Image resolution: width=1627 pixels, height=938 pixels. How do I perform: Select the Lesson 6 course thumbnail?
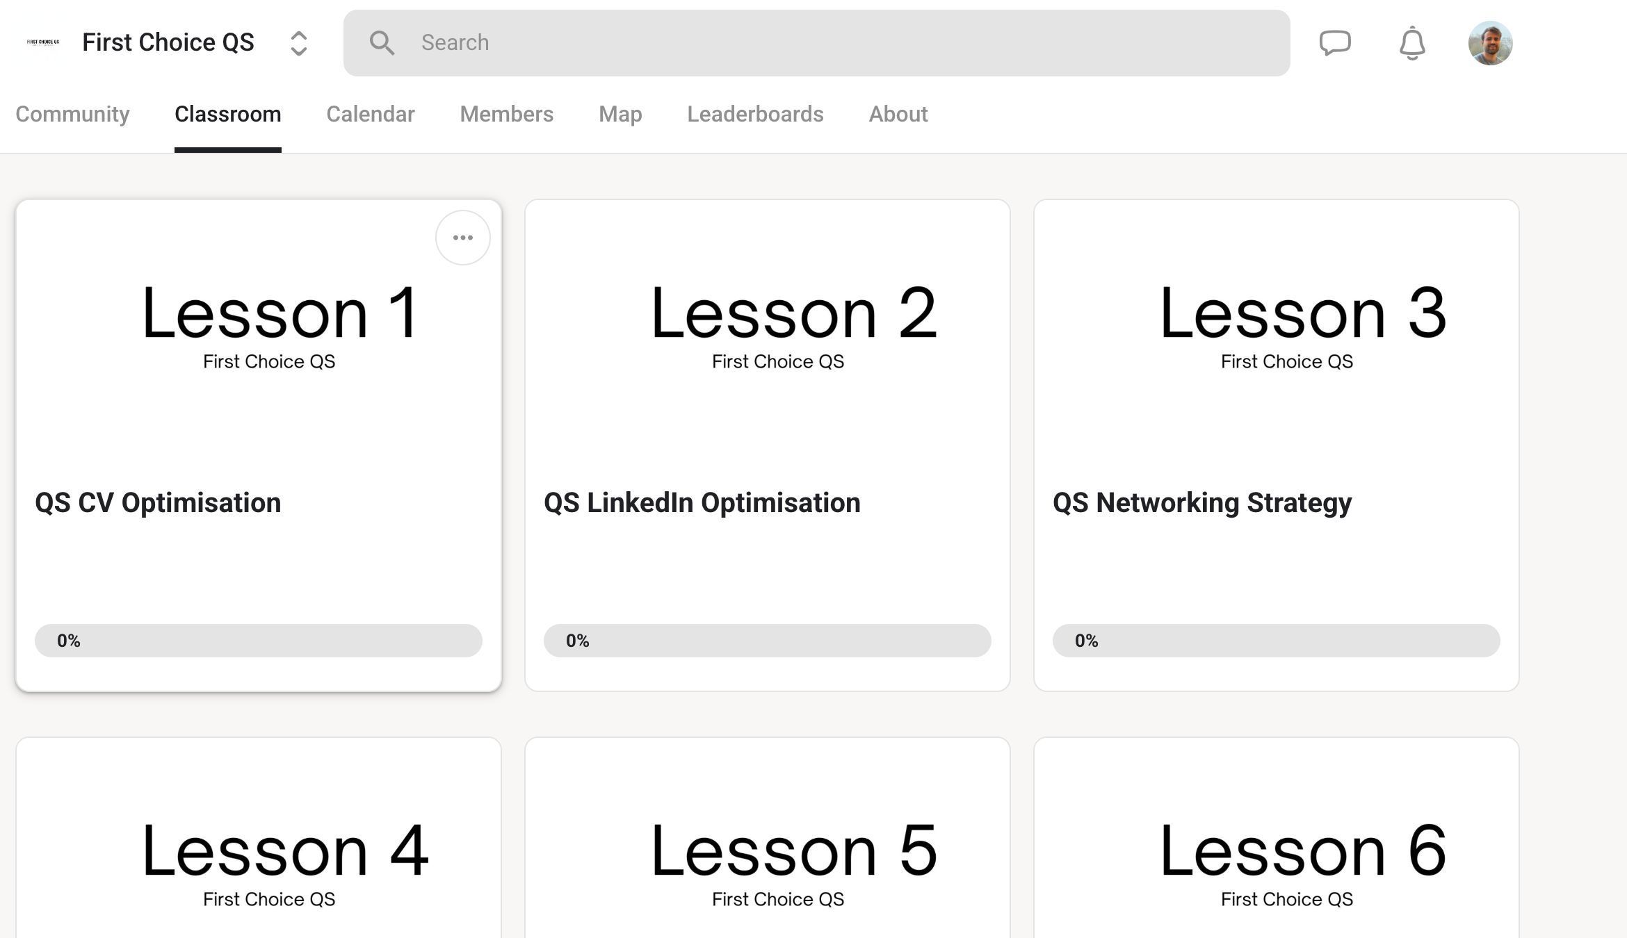point(1277,838)
